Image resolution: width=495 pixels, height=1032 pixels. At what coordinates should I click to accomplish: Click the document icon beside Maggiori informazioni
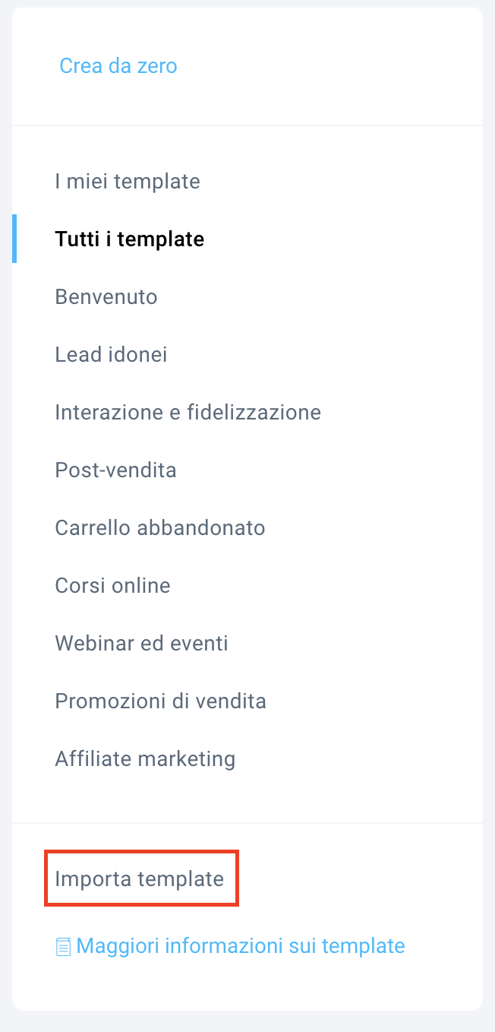click(x=65, y=947)
